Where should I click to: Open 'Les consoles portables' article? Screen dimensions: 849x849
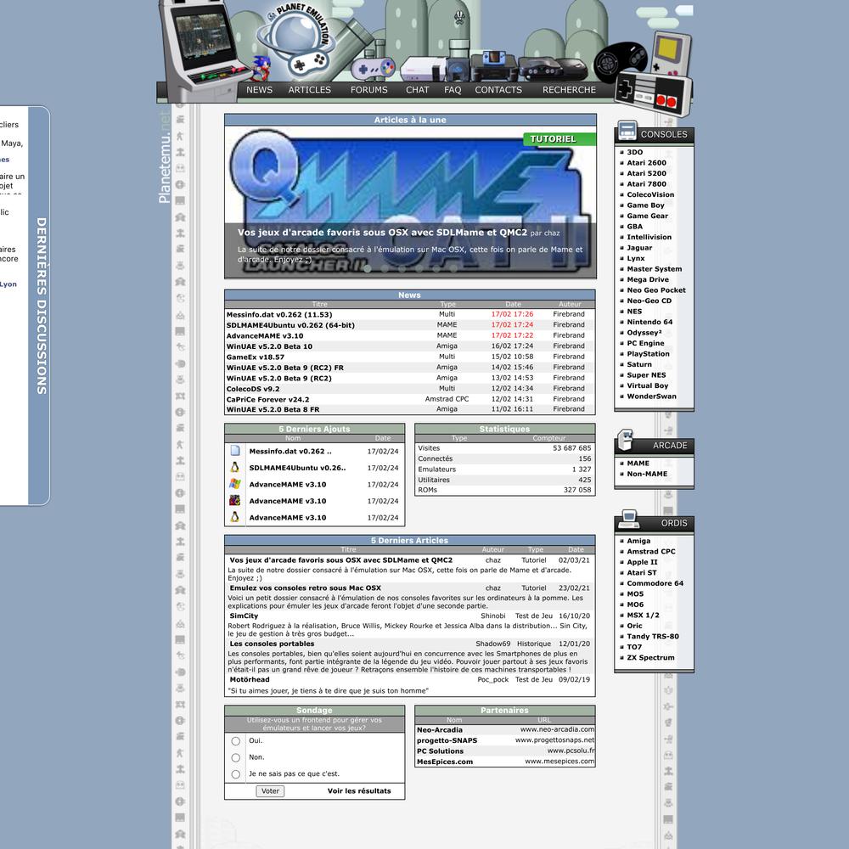point(272,644)
